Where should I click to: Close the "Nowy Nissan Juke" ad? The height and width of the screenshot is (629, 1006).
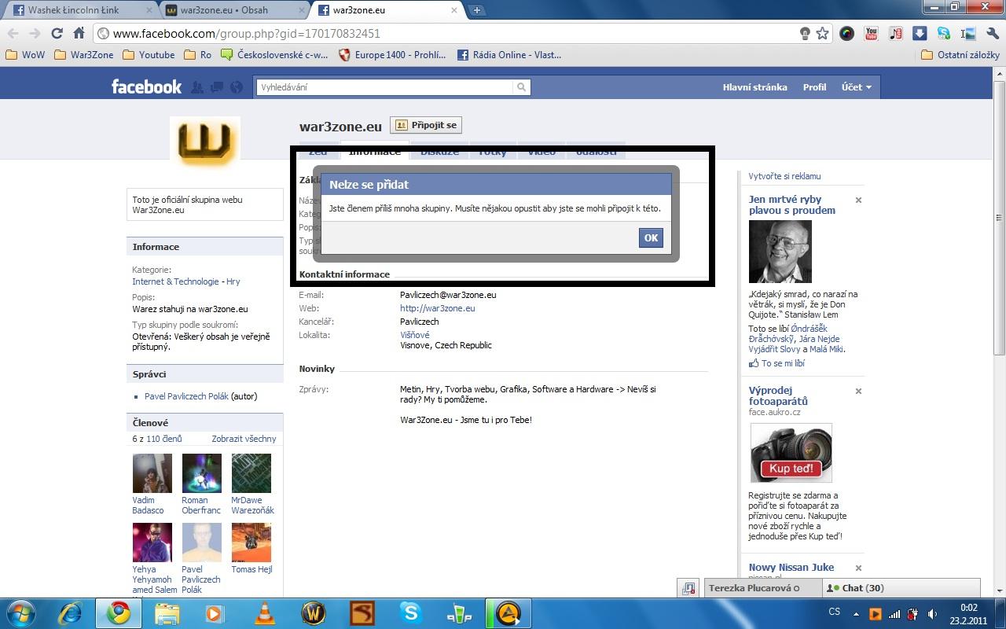click(858, 568)
